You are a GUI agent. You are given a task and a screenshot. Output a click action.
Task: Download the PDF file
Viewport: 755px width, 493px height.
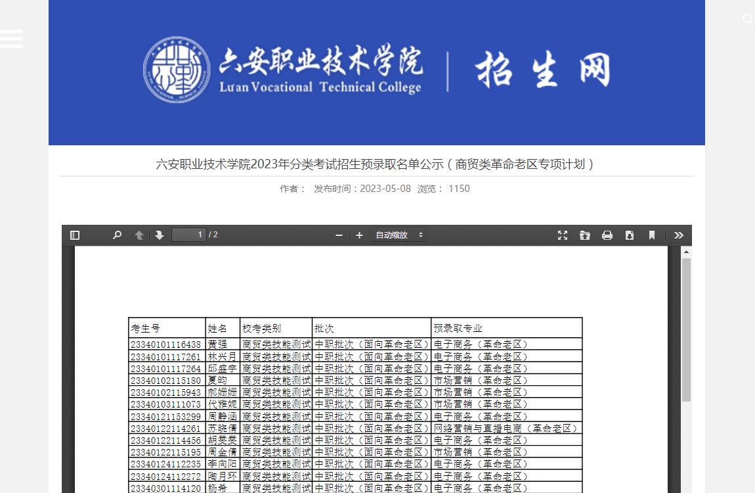[630, 235]
